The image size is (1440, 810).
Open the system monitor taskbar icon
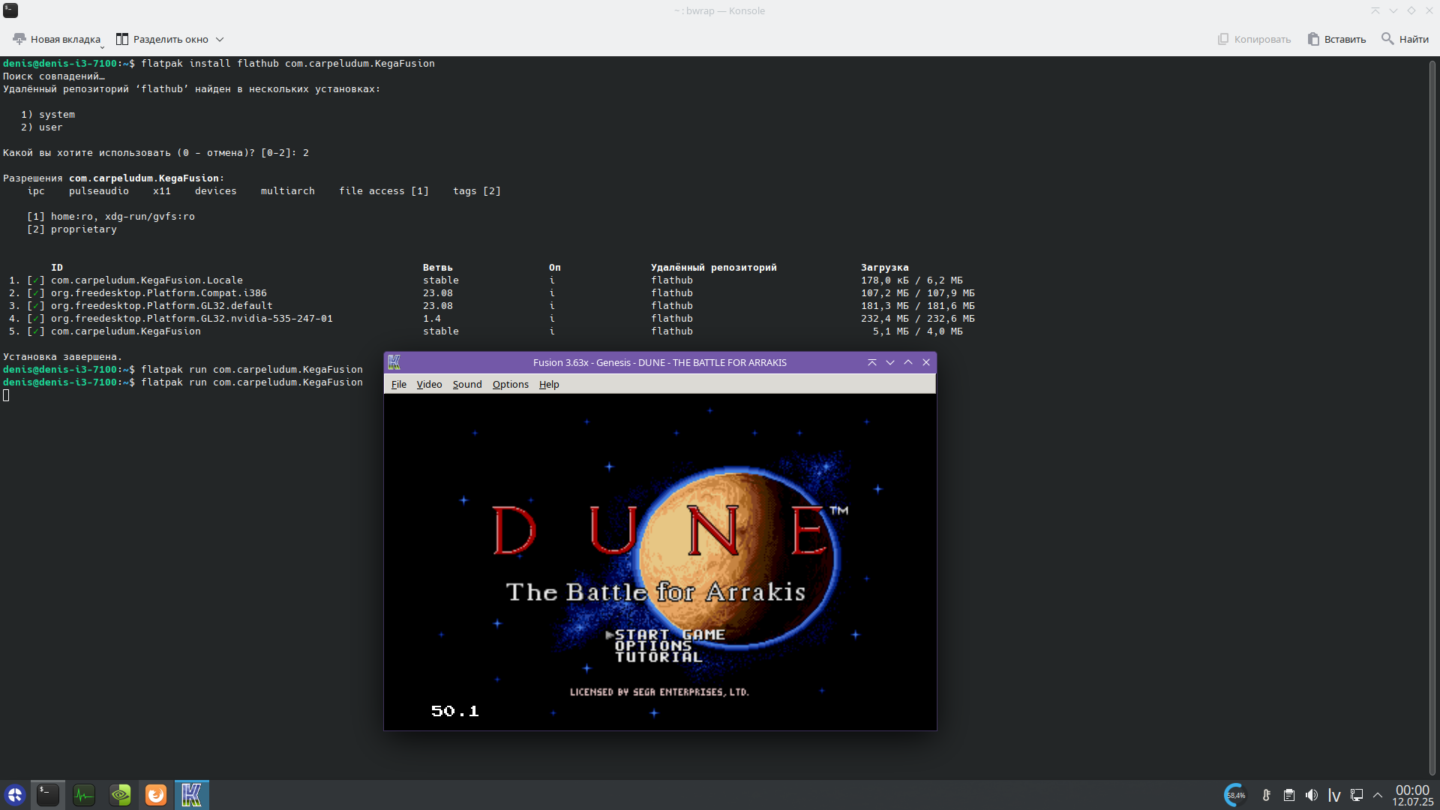(x=84, y=795)
